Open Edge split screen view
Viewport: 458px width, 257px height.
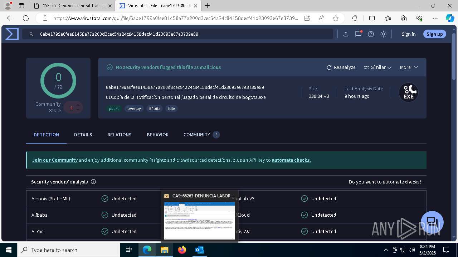pyautogui.click(x=372, y=18)
